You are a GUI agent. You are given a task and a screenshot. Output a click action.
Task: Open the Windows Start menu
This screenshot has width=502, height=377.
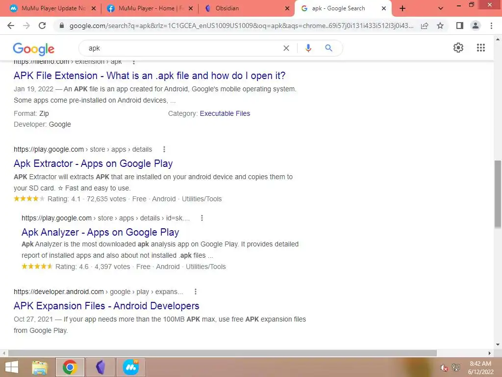pos(12,367)
